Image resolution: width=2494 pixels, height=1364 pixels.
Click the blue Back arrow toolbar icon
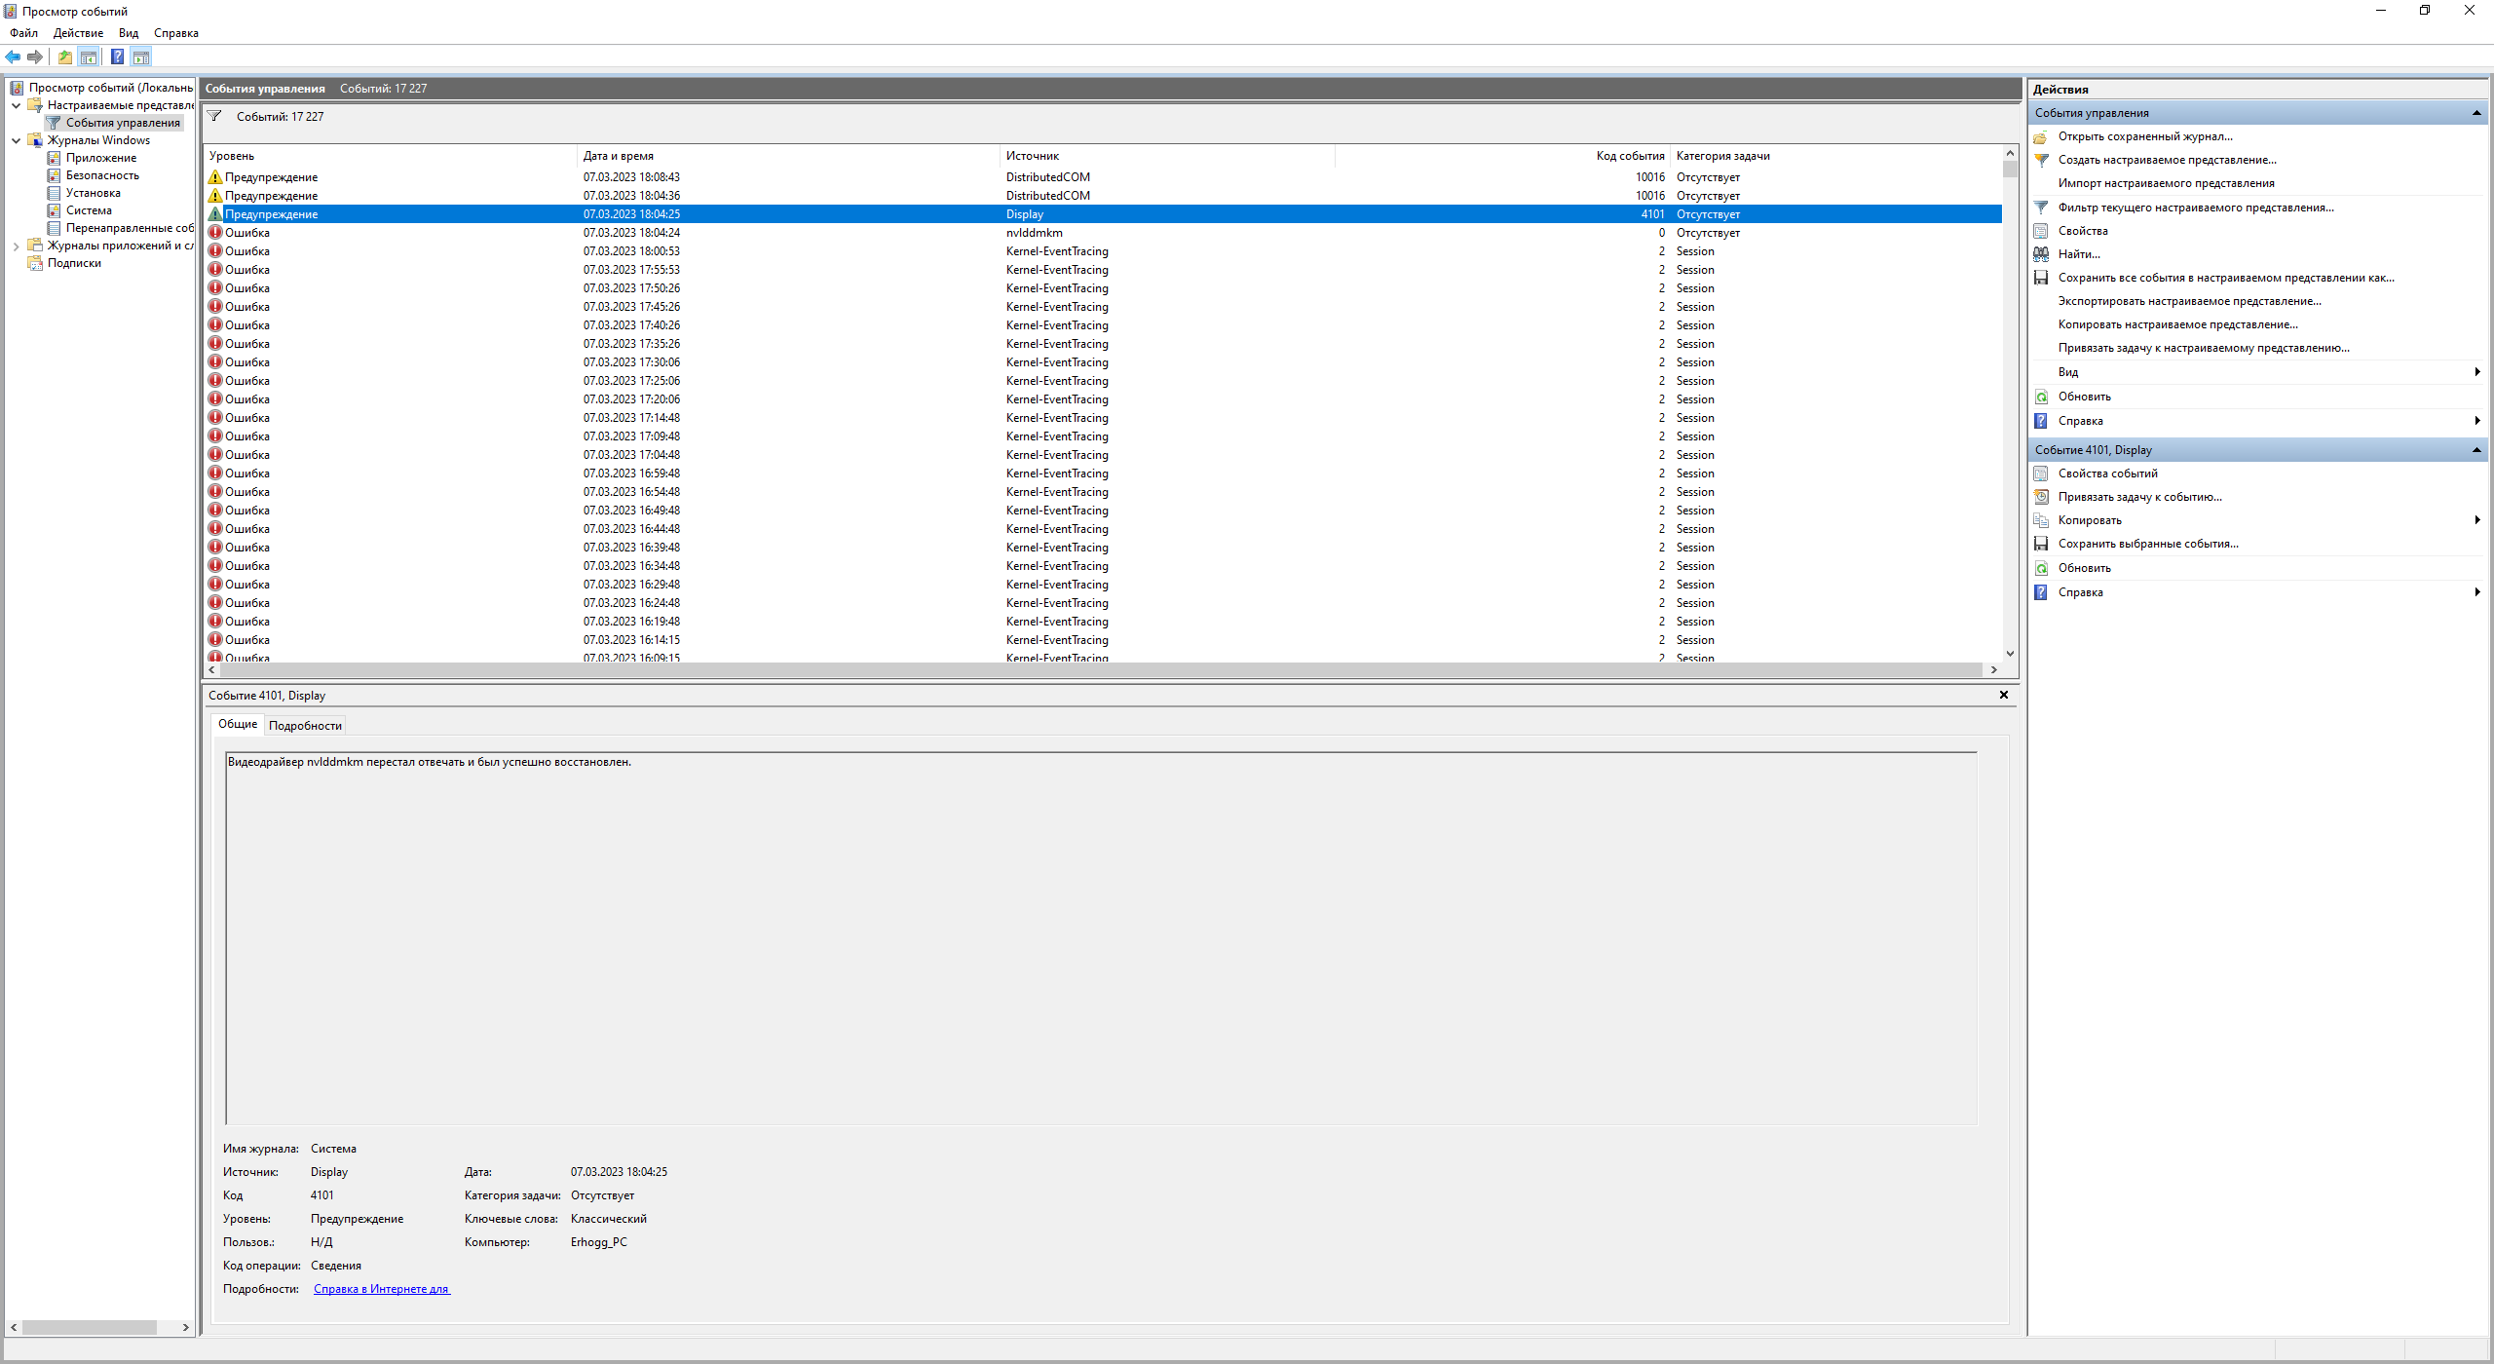click(13, 57)
